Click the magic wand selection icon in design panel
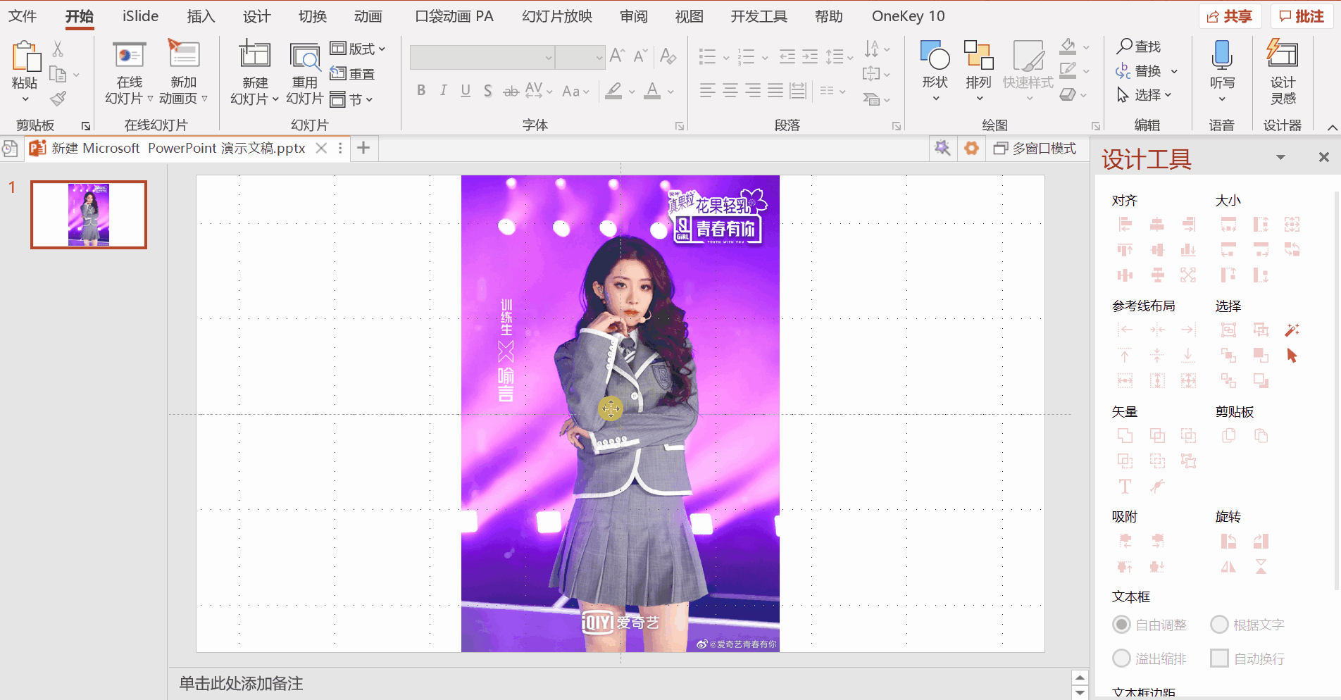Image resolution: width=1341 pixels, height=700 pixels. coord(1292,330)
